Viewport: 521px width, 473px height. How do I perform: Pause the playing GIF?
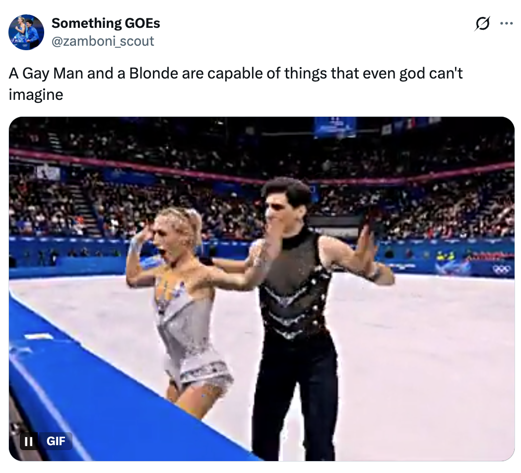pyautogui.click(x=29, y=441)
